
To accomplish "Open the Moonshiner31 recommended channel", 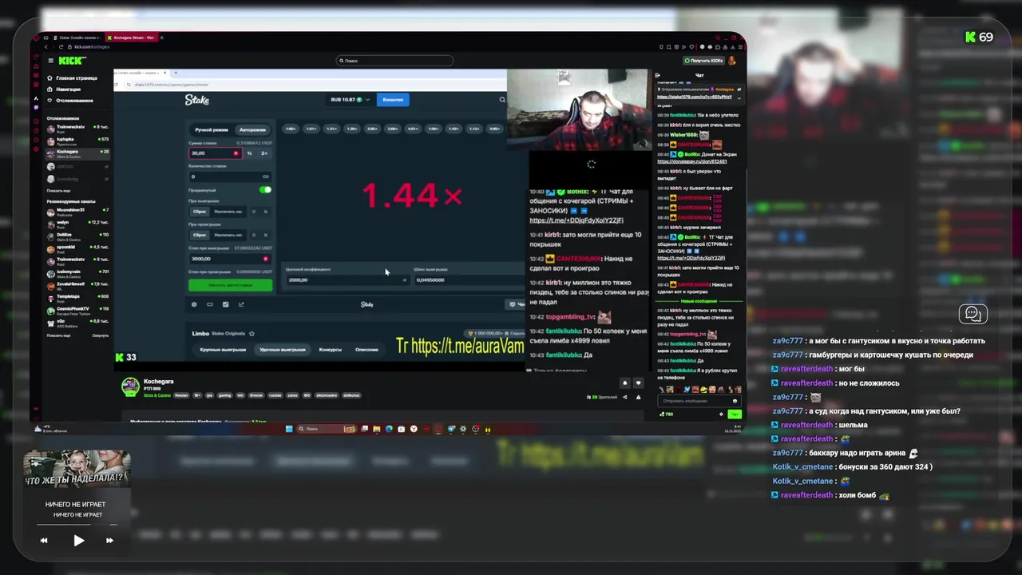I will point(78,211).
